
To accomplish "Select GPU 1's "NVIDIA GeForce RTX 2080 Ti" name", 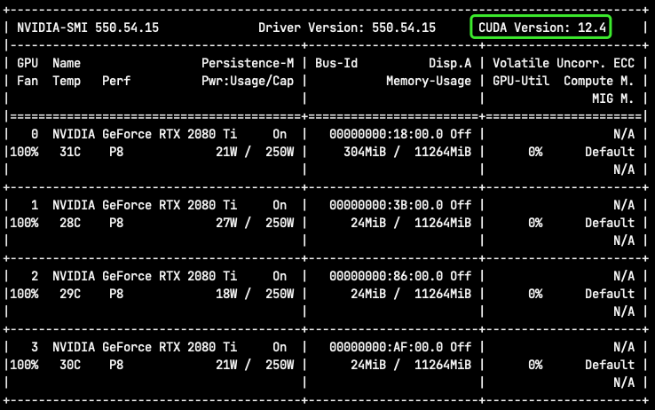I will [x=145, y=205].
